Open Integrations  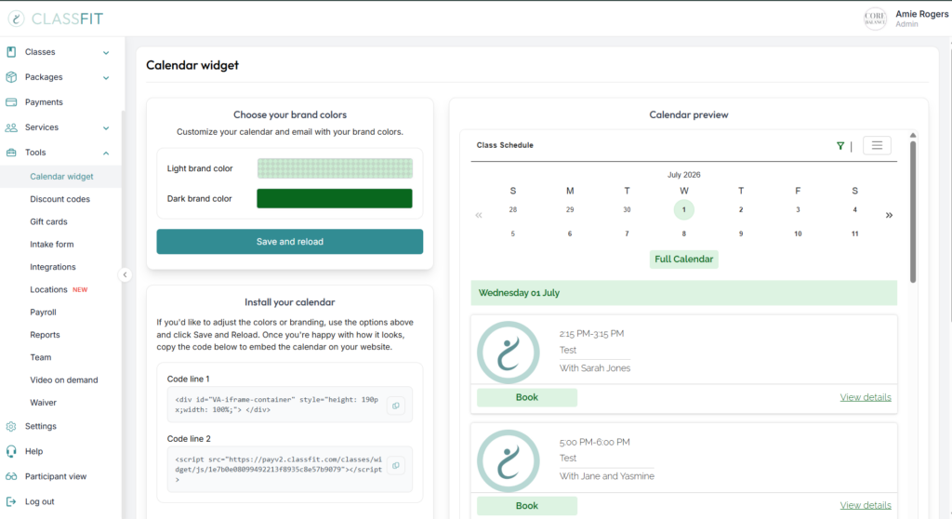click(53, 267)
